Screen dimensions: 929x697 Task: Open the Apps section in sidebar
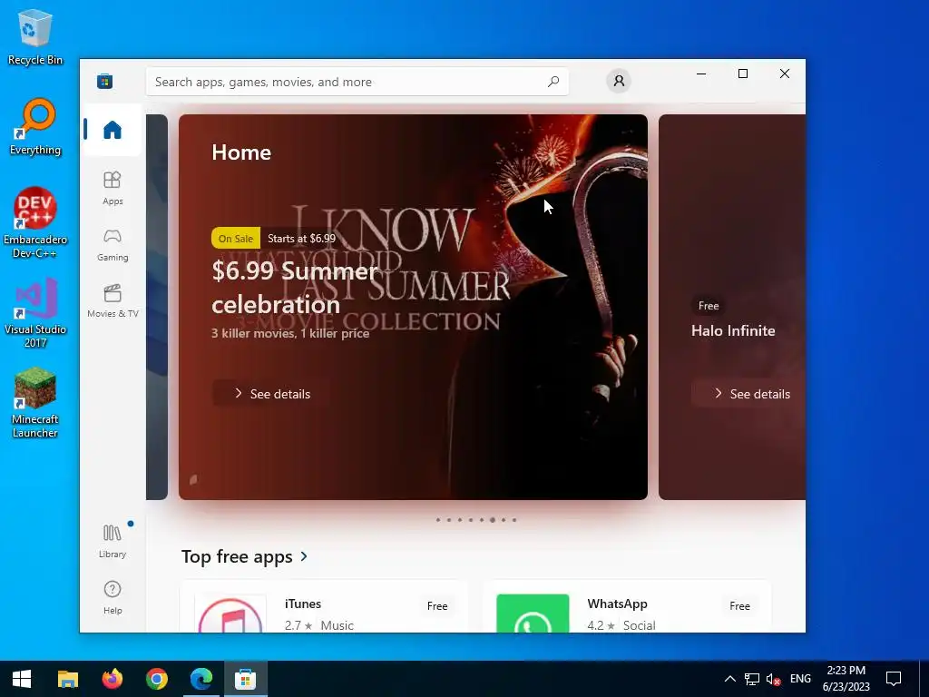pos(112,188)
